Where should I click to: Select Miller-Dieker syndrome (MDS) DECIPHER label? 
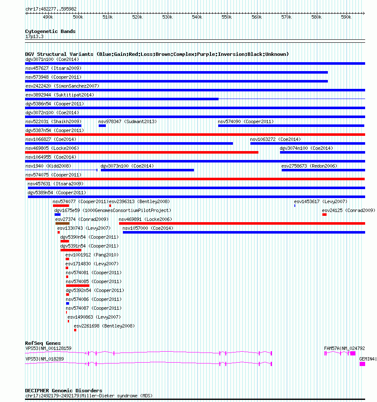point(89,396)
